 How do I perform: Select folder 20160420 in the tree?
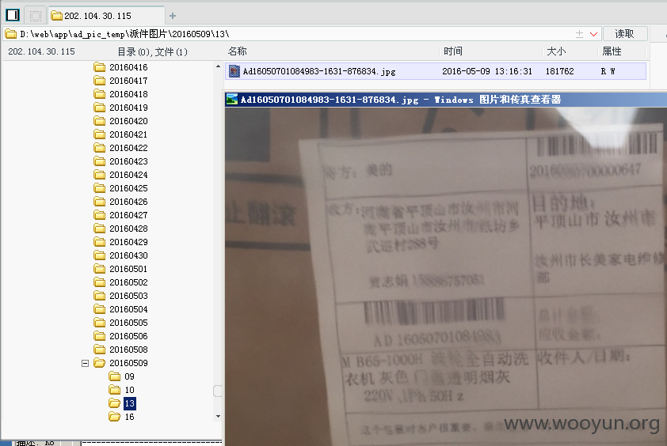pos(128,121)
